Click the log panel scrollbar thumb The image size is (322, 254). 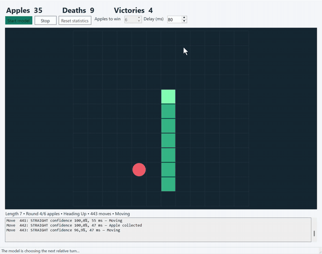coord(314,233)
